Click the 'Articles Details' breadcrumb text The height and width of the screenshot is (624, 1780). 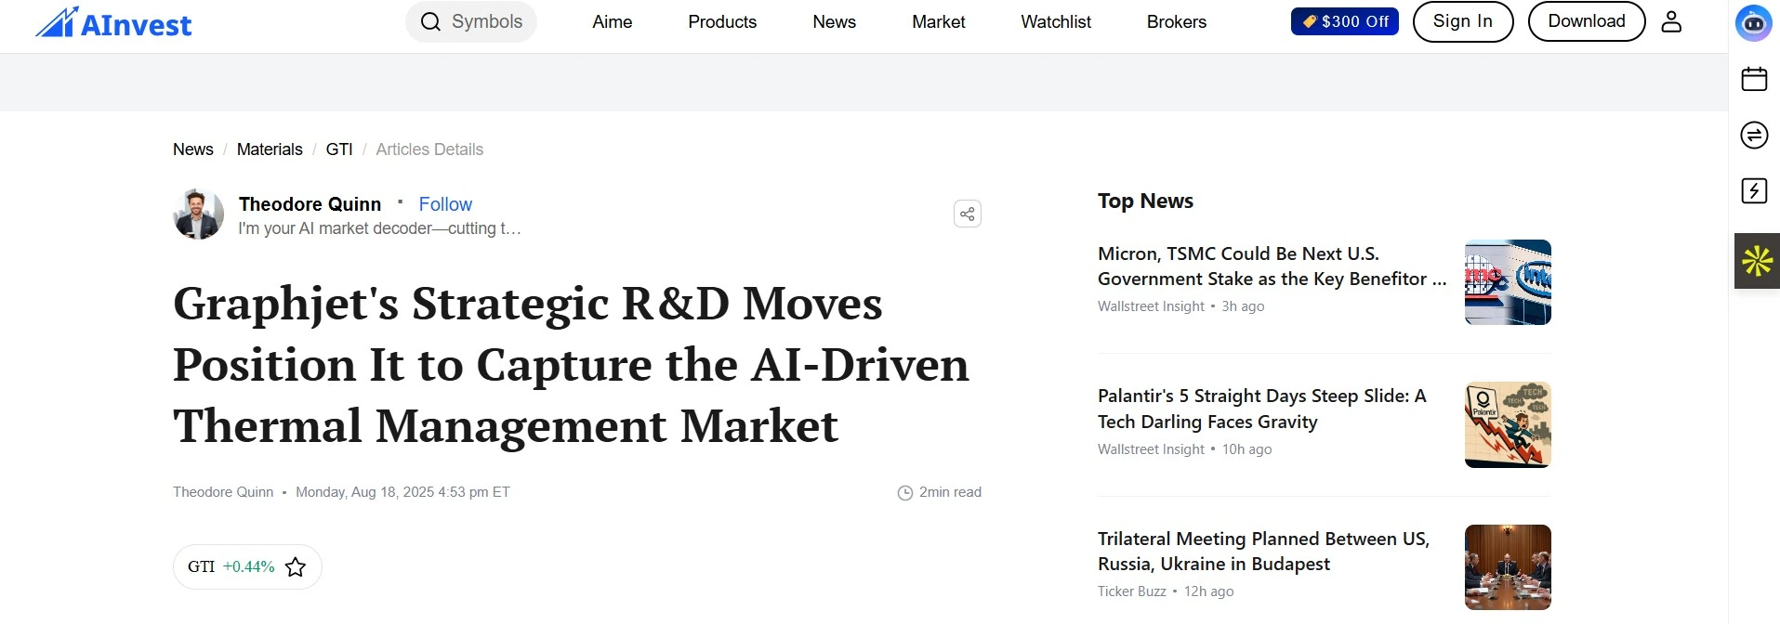pyautogui.click(x=429, y=149)
